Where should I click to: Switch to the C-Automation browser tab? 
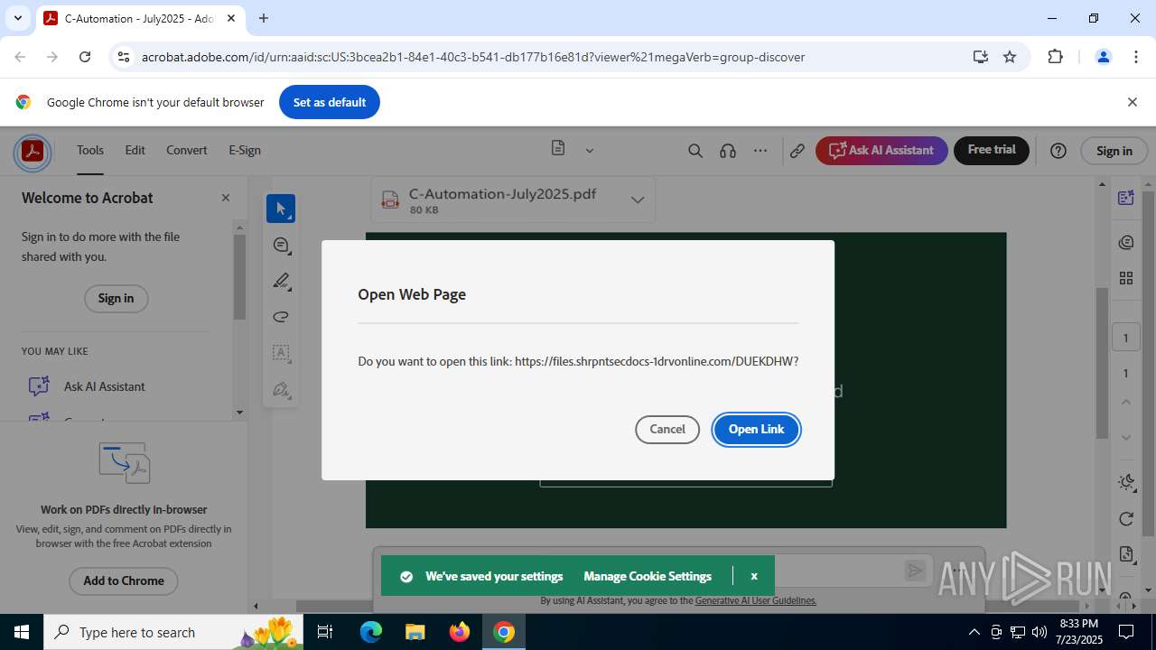140,18
